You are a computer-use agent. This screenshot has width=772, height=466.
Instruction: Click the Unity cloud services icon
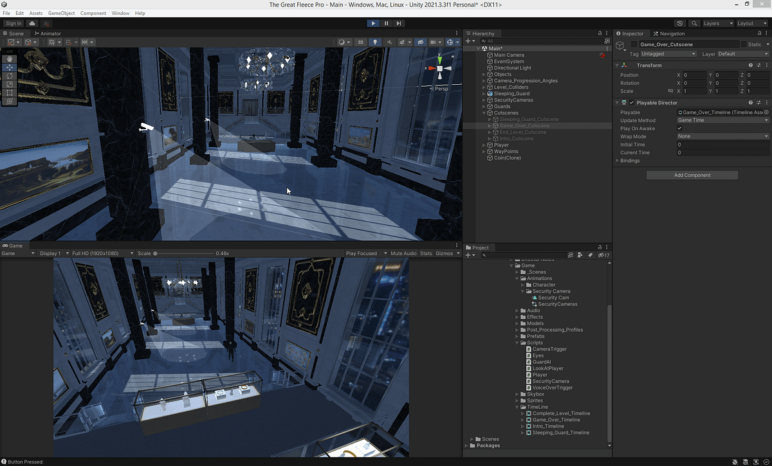(31, 23)
